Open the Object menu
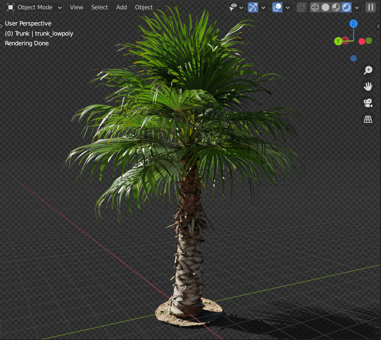The image size is (381, 340). (x=144, y=7)
